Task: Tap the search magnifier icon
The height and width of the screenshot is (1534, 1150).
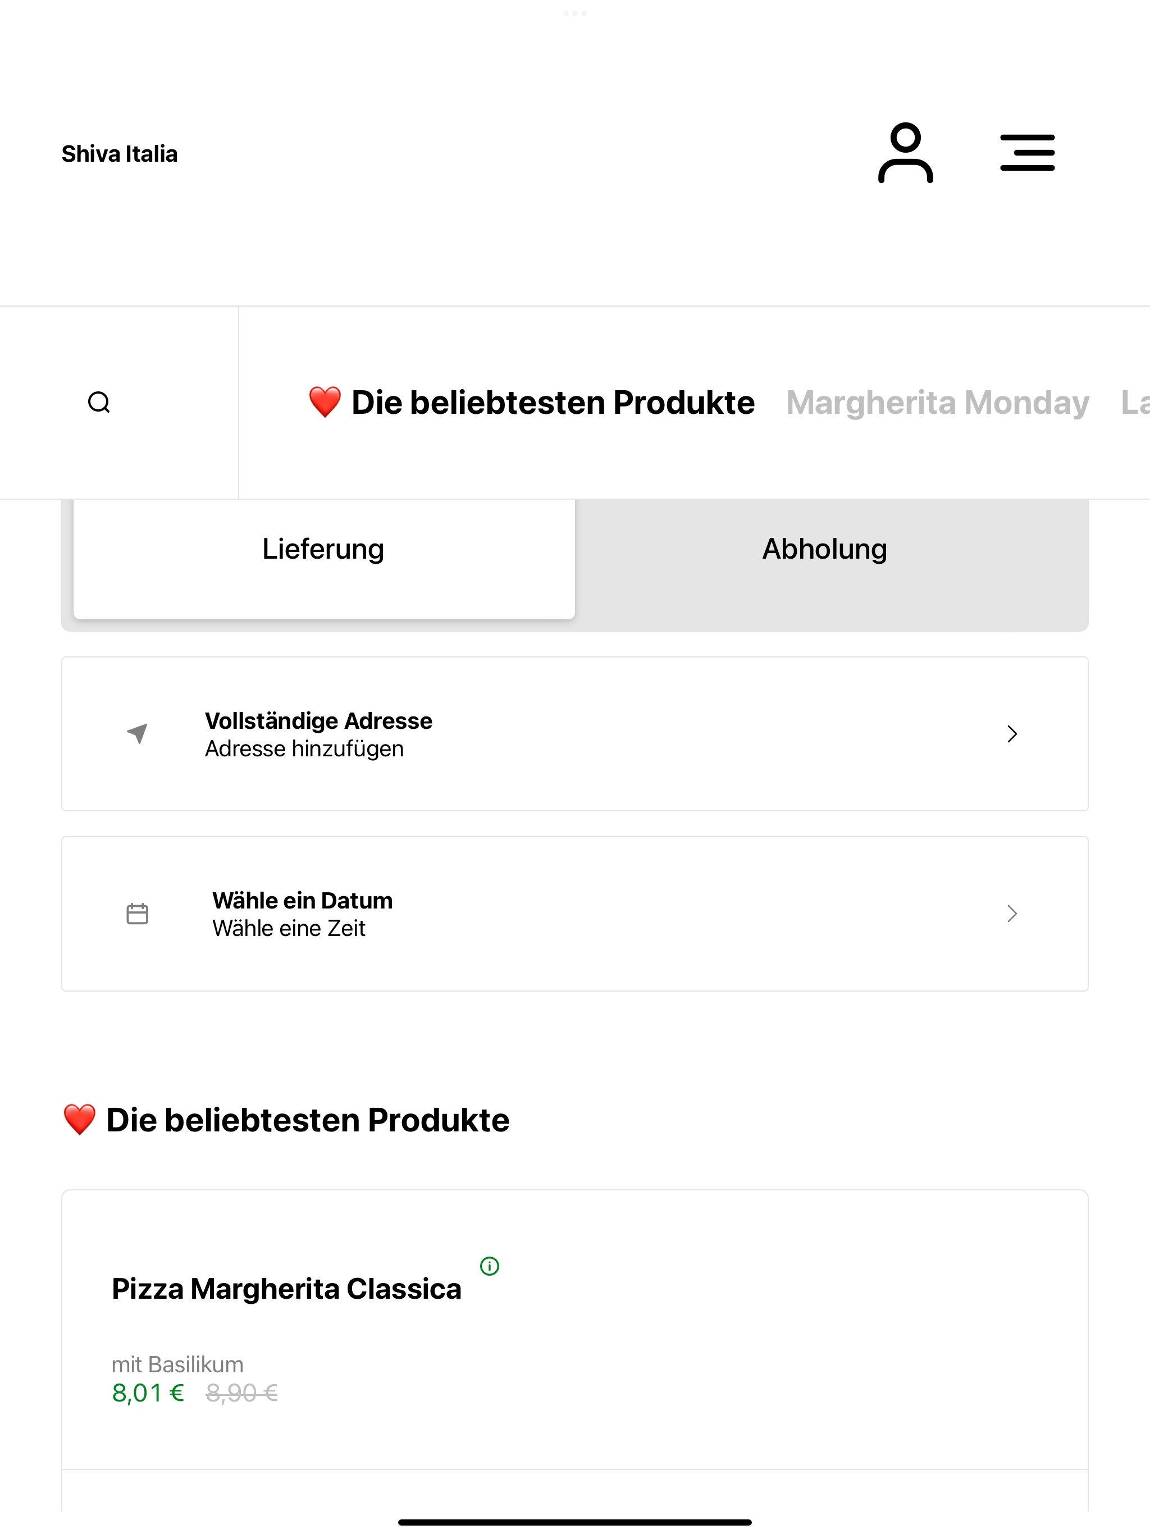Action: pos(99,402)
